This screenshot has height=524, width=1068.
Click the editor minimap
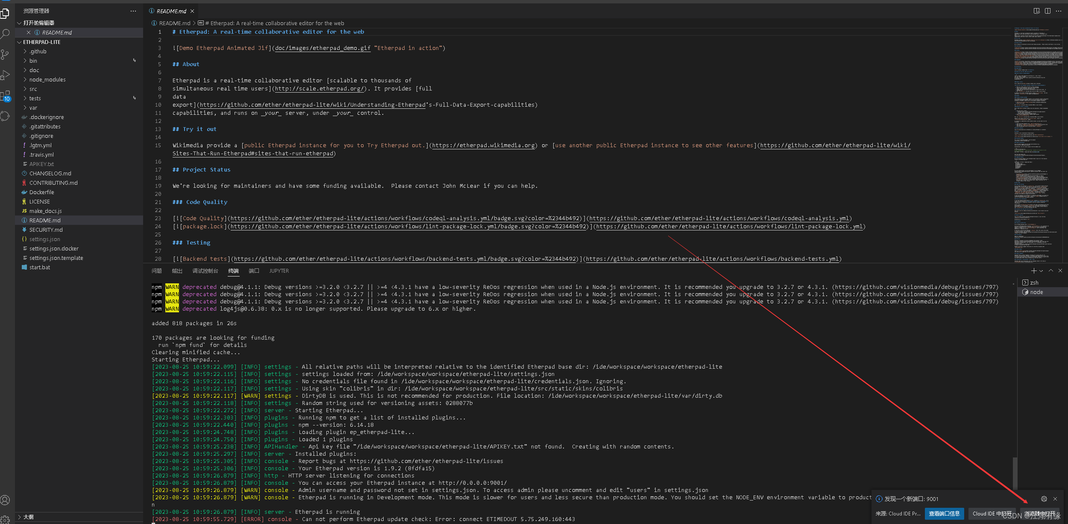[x=1038, y=145]
